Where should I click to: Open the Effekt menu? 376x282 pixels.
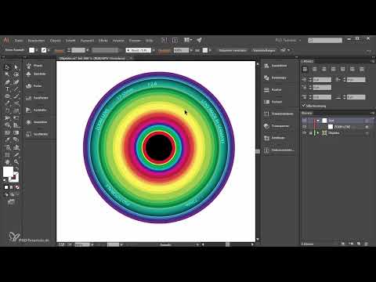click(x=103, y=41)
